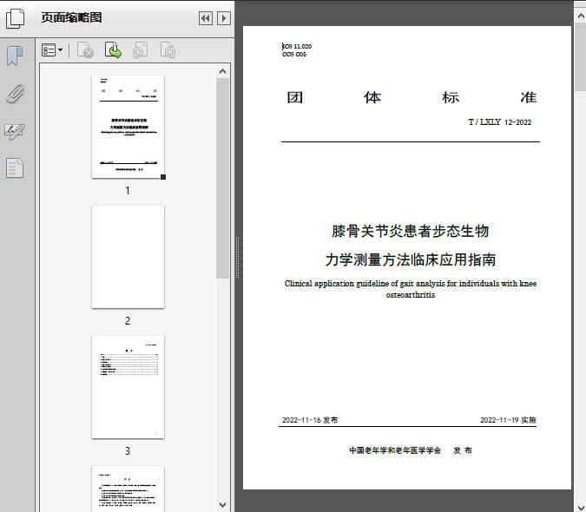
Task: Open the signatures panel icon
Action: pos(15,131)
